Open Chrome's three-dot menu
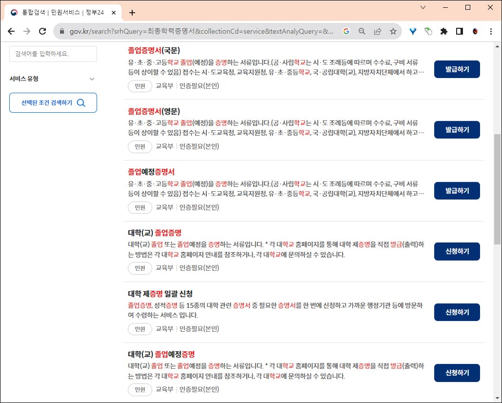 click(x=491, y=30)
